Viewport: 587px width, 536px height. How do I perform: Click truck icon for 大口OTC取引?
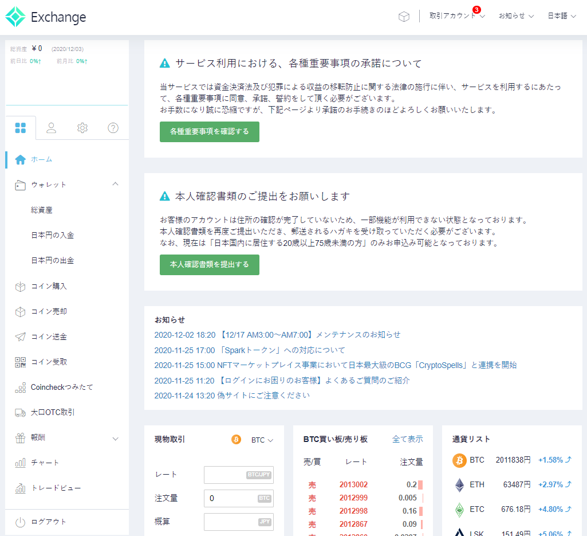pos(20,413)
